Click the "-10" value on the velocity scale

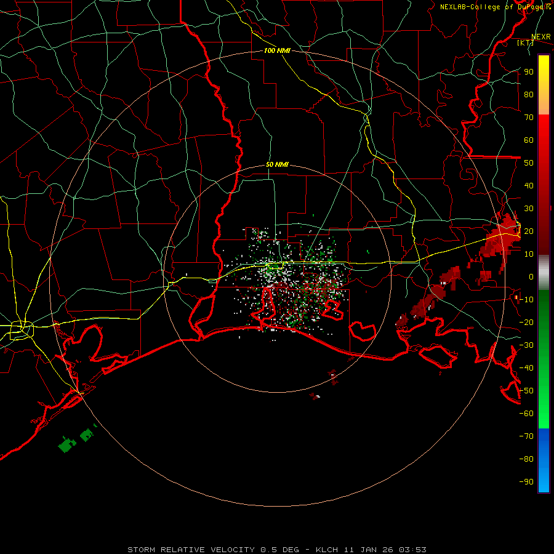526,300
